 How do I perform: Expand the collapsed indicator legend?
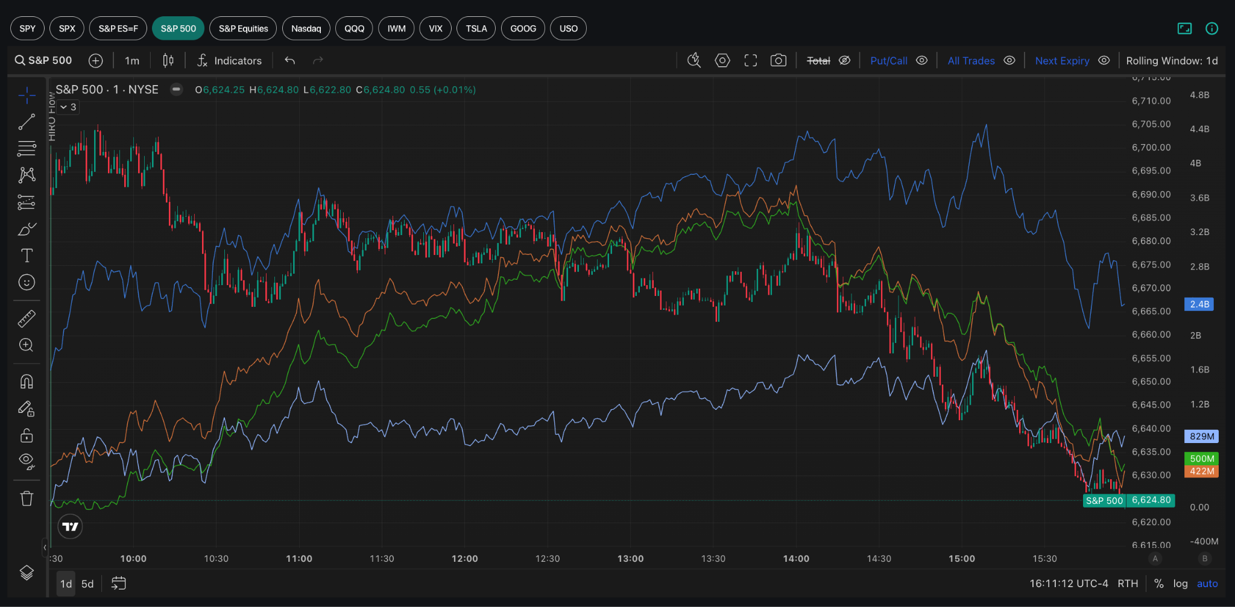pyautogui.click(x=68, y=107)
